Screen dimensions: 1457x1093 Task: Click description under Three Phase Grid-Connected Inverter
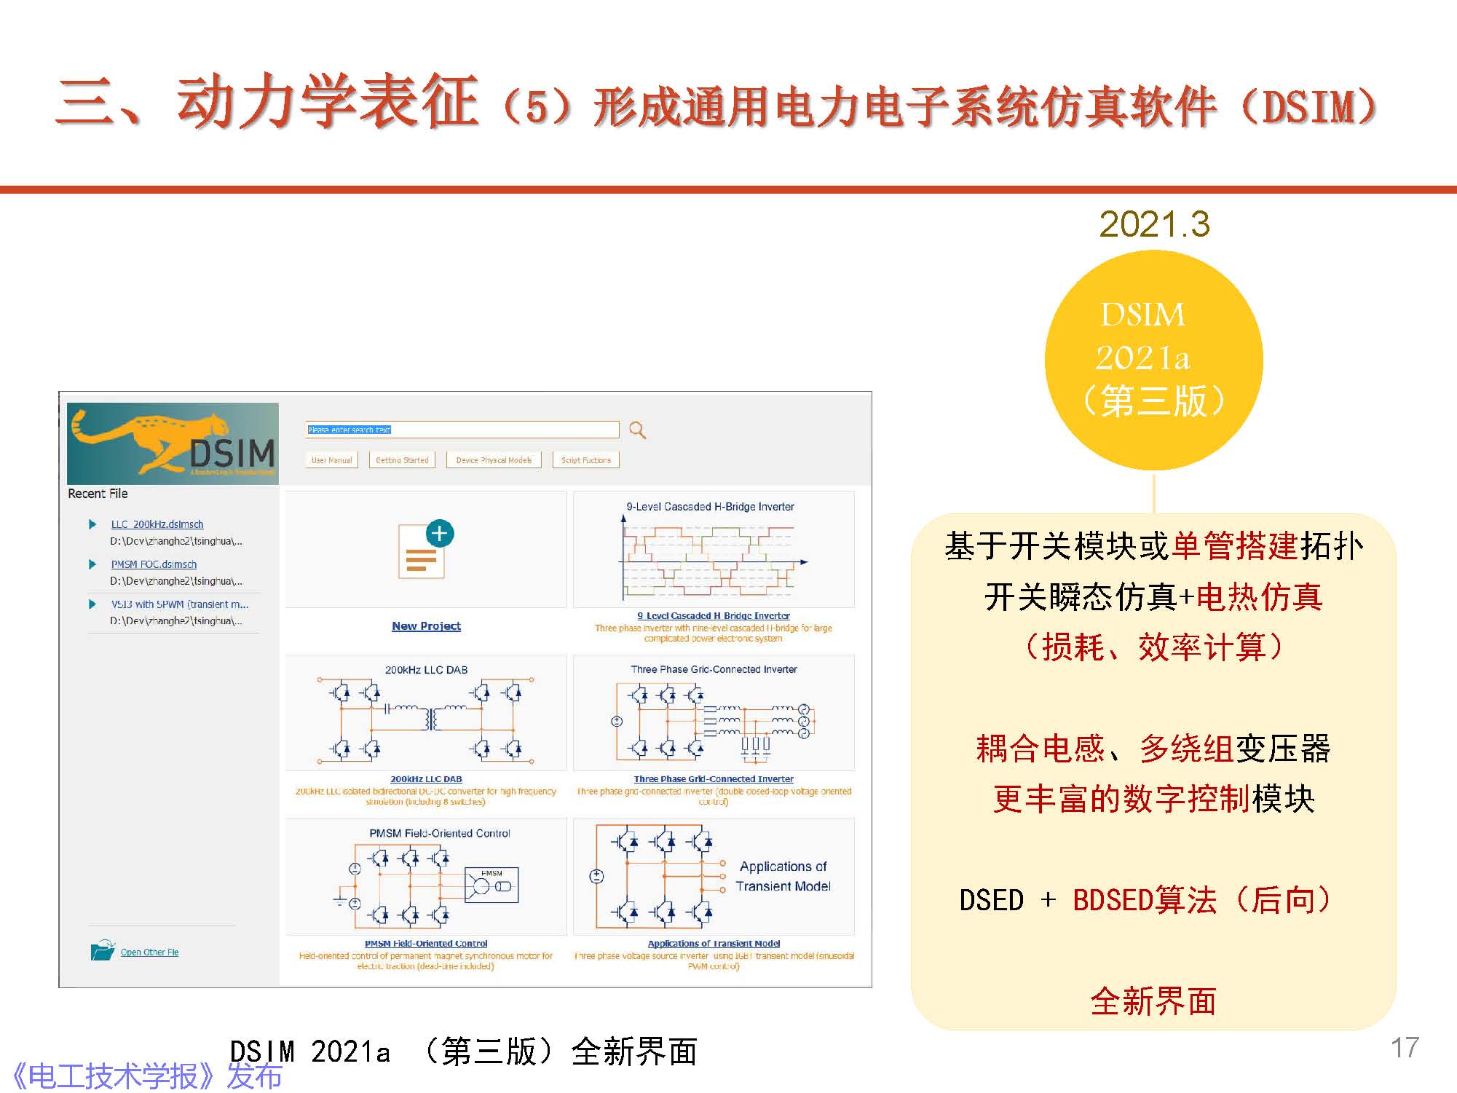tap(714, 797)
